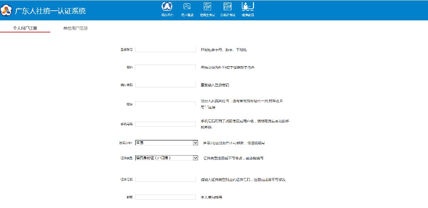Viewport: 428px width, 208px height.
Task: Click the 证件号码 ID number field
Action: [165, 179]
